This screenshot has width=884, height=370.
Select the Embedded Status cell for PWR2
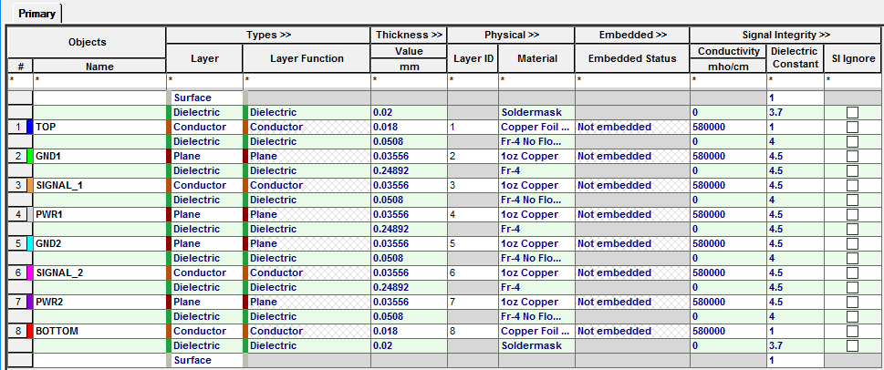pyautogui.click(x=632, y=302)
